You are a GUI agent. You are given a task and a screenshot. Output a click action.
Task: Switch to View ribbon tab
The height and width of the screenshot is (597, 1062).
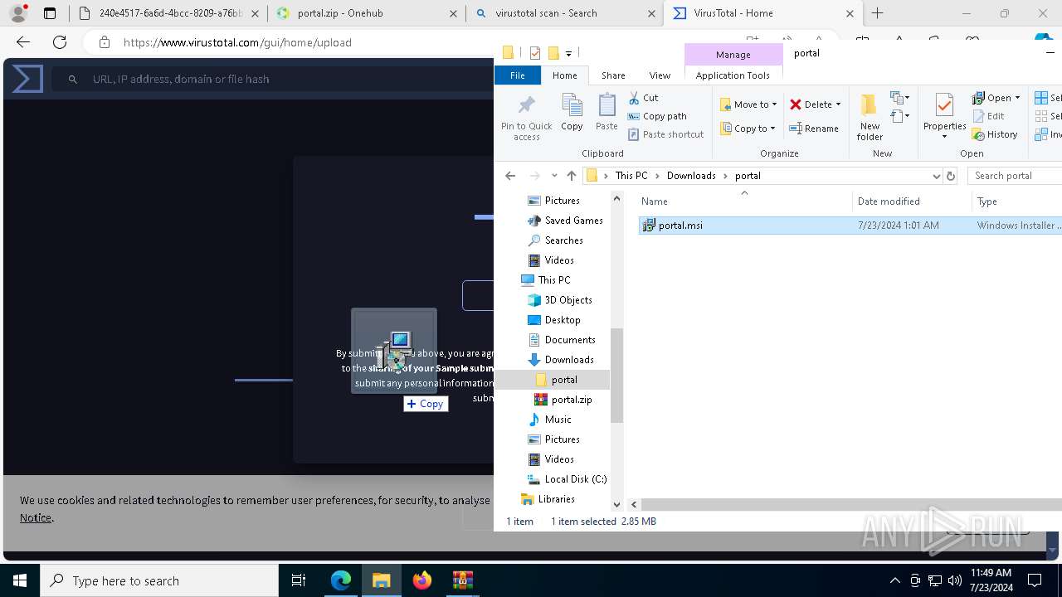[660, 75]
